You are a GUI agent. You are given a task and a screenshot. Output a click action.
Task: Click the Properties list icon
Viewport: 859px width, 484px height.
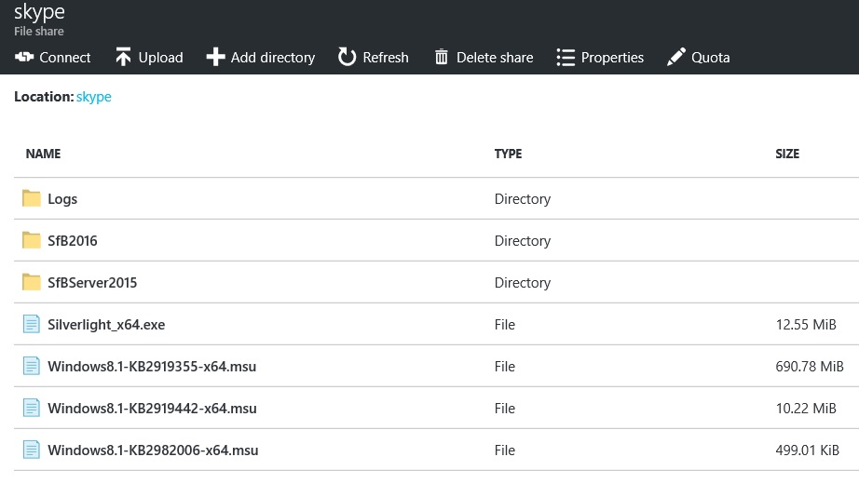pos(566,57)
